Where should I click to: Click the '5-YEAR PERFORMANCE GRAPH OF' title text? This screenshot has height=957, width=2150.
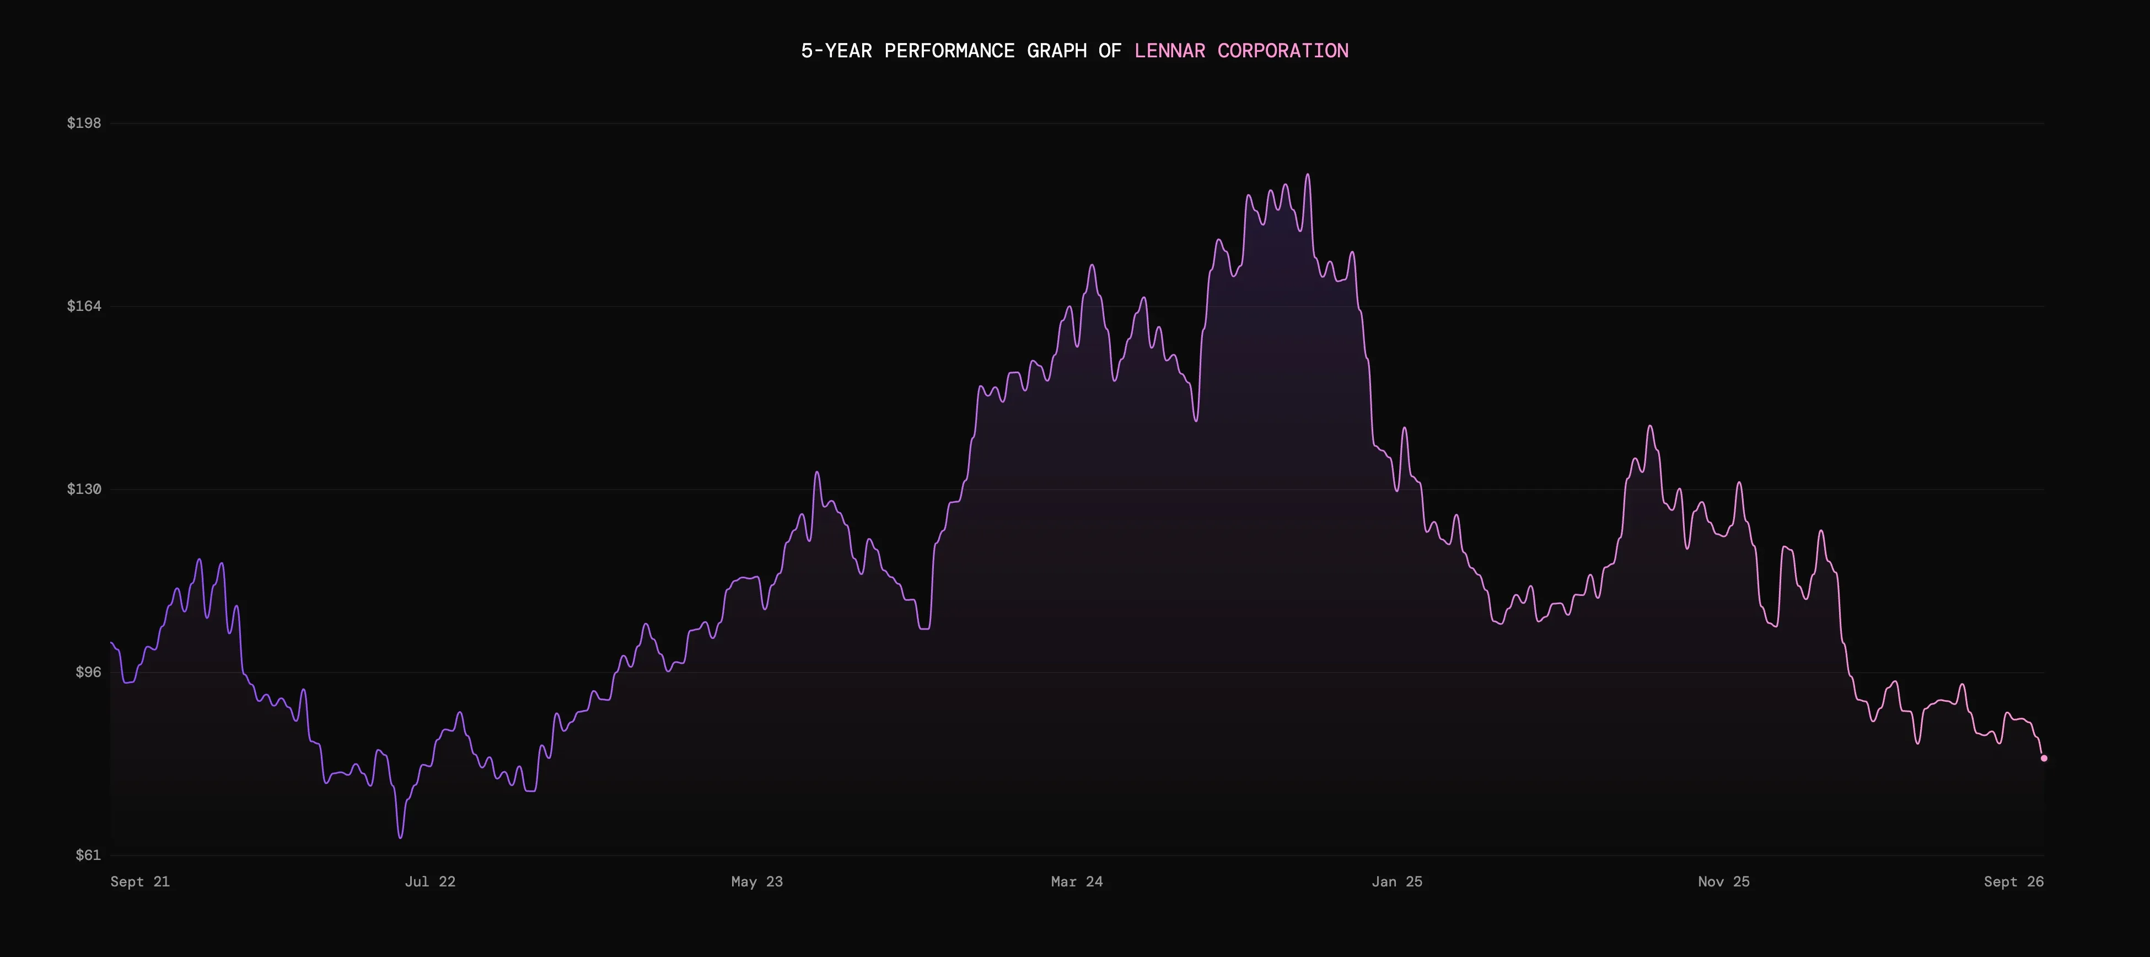click(961, 51)
